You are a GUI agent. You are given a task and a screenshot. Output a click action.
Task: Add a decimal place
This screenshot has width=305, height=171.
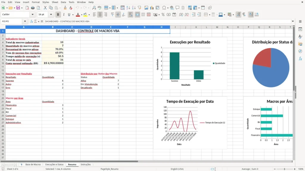181,15
